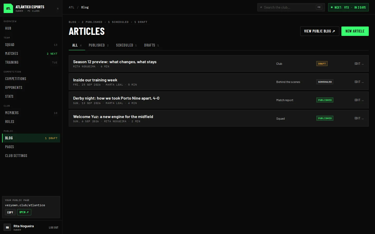Edit the Season 12 preview article
The width and height of the screenshot is (375, 234).
click(359, 64)
